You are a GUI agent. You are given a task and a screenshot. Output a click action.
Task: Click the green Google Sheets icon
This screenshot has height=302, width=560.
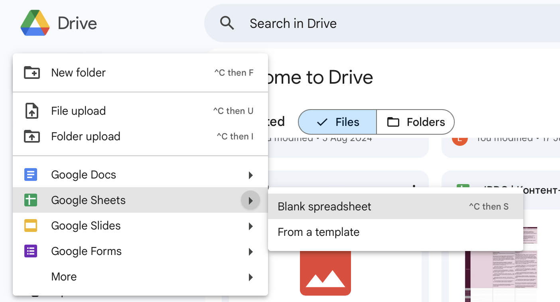click(x=31, y=200)
